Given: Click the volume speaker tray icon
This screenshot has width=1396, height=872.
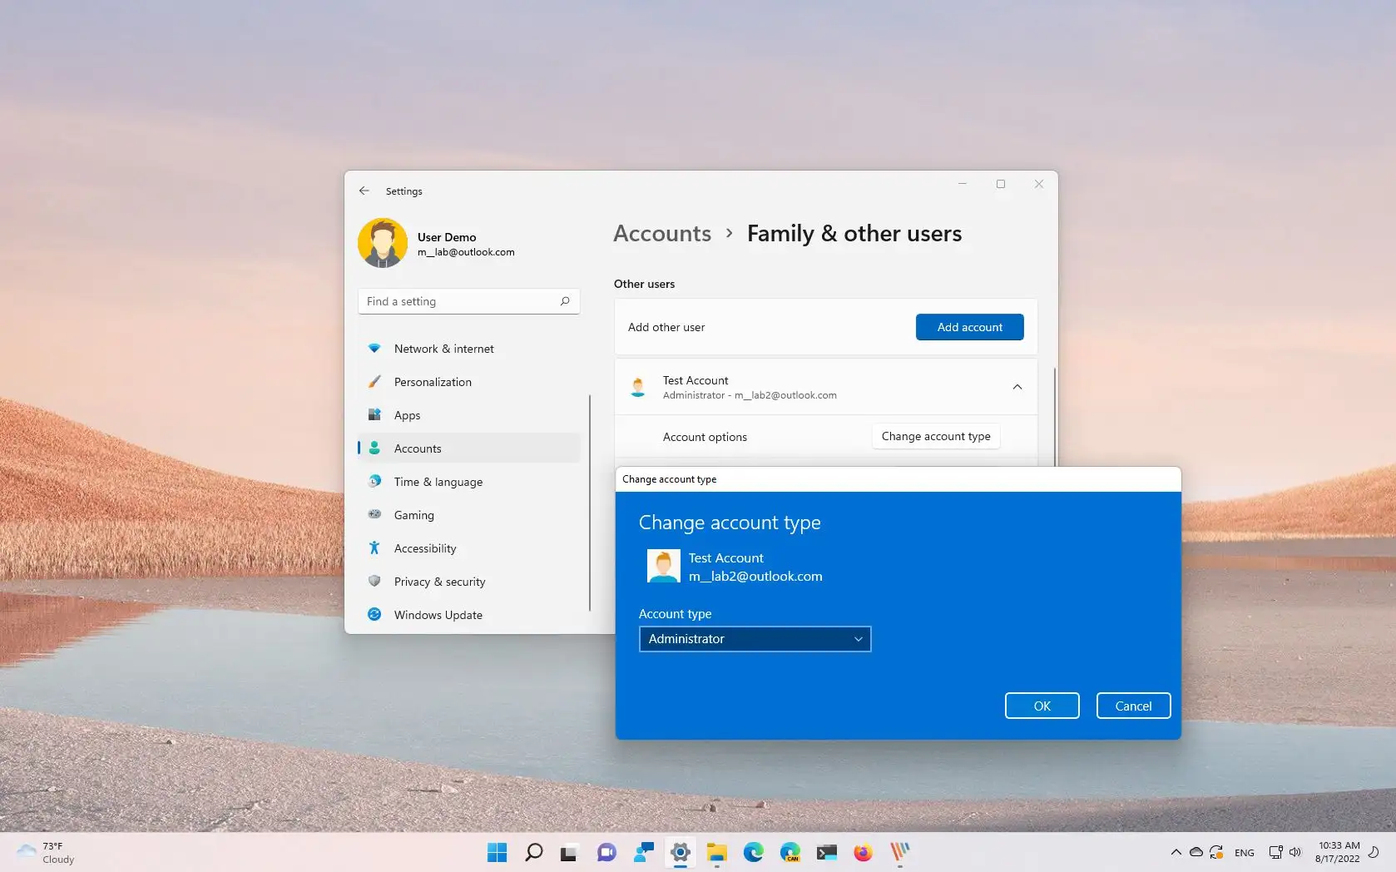Looking at the screenshot, I should [x=1295, y=852].
